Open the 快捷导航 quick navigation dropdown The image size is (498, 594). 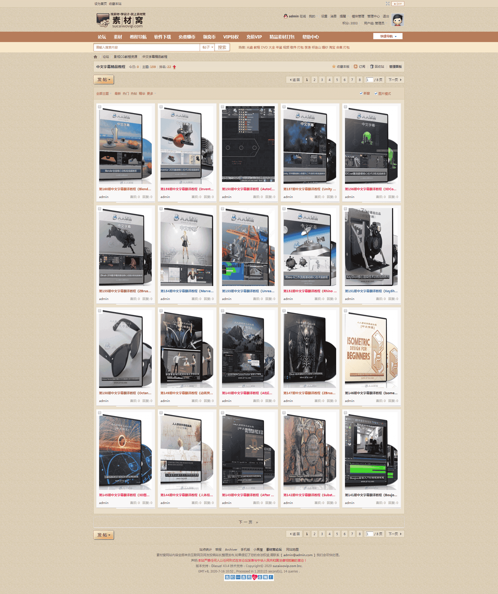click(x=388, y=36)
